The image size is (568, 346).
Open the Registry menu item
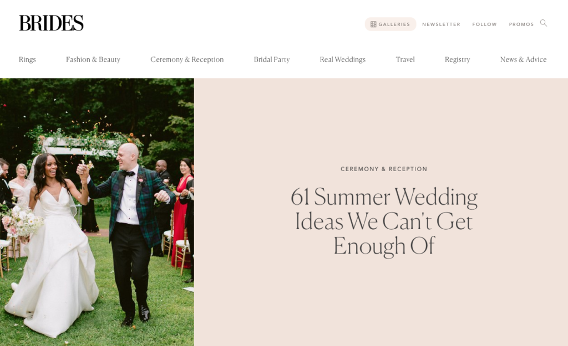pos(457,59)
